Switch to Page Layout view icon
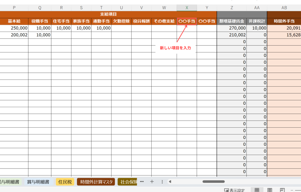The image size is (301, 192). (270, 190)
